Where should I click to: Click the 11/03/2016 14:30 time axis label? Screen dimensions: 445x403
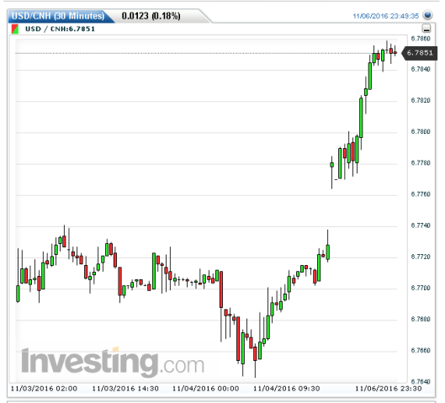click(125, 388)
